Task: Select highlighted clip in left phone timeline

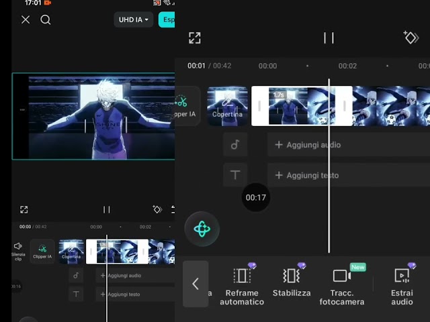Action: (117, 252)
